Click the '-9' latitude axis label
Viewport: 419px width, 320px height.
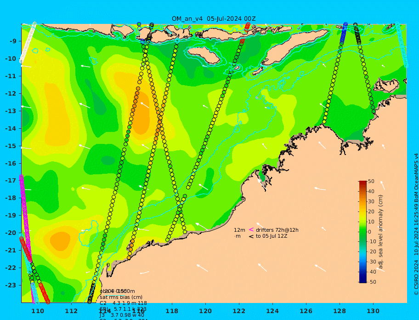click(13, 41)
